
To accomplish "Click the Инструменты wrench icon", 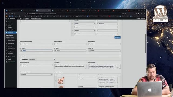I will click(x=6, y=51).
